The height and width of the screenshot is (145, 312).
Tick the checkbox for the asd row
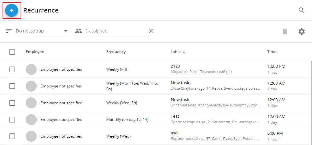pos(12,136)
